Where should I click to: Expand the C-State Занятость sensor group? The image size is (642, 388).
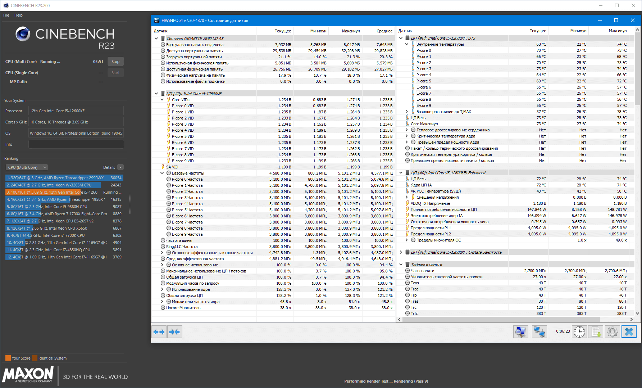point(401,252)
